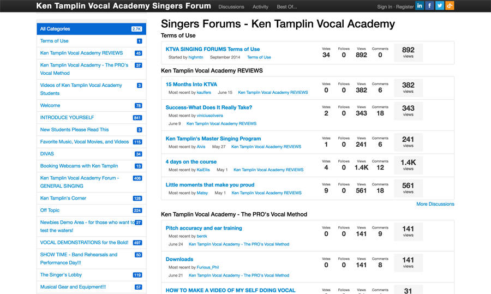The height and width of the screenshot is (294, 491).
Task: Open Pitch accuracy and ear training discussion
Action: coord(204,228)
